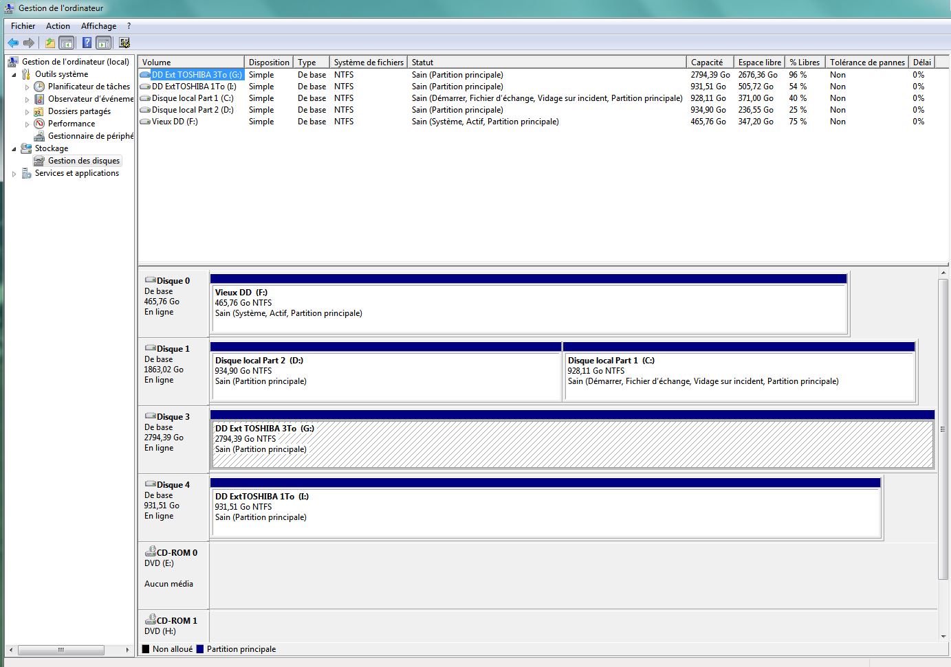This screenshot has height=667, width=951.
Task: Click the blue Help question mark icon
Action: click(x=87, y=43)
